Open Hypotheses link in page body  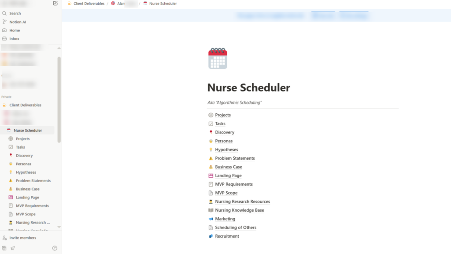click(x=226, y=149)
